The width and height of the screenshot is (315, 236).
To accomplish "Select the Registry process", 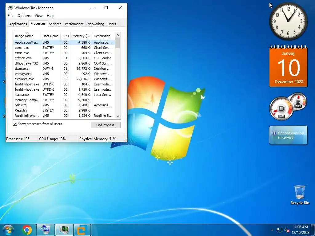I will pos(64,110).
